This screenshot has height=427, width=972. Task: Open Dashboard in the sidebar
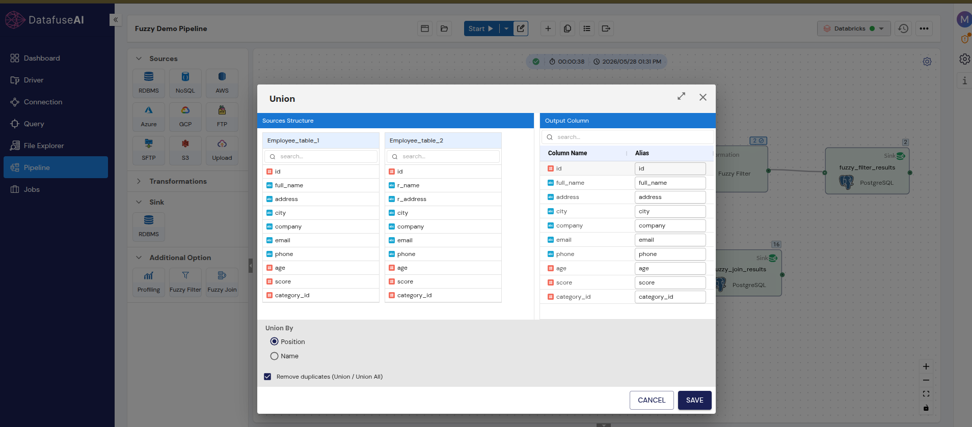click(55, 58)
